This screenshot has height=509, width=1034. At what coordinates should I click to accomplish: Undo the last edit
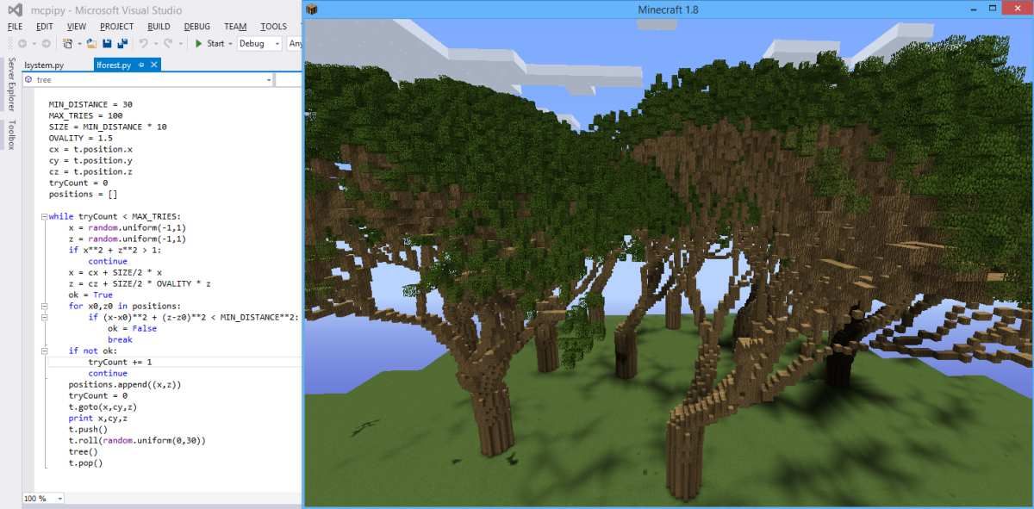pos(145,43)
